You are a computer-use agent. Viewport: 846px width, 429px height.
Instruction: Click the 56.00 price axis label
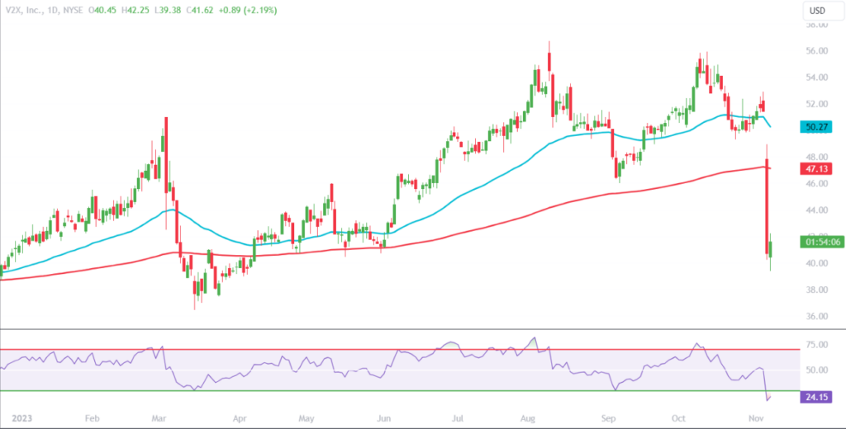click(x=816, y=51)
